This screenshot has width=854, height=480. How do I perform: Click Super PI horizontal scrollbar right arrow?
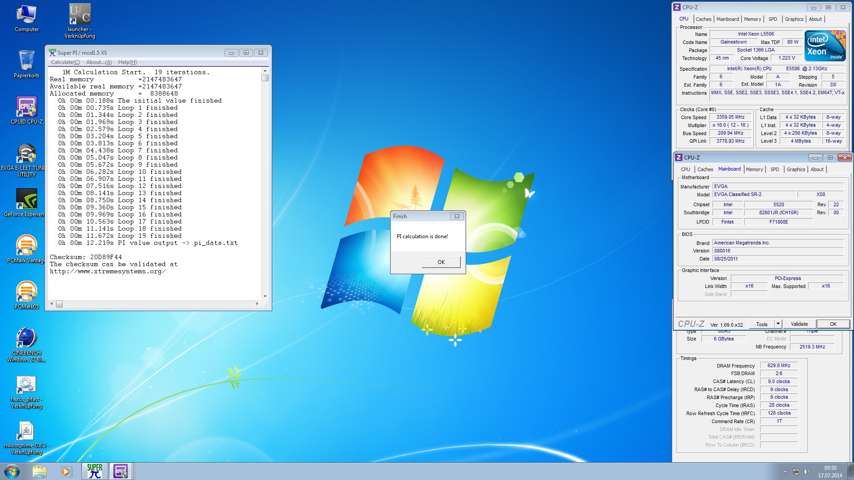[x=257, y=304]
